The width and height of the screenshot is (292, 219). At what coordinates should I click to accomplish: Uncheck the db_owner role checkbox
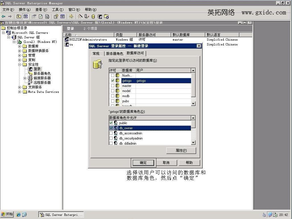click(111, 128)
